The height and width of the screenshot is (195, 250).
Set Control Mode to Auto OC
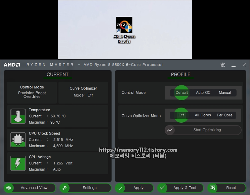click(x=203, y=92)
